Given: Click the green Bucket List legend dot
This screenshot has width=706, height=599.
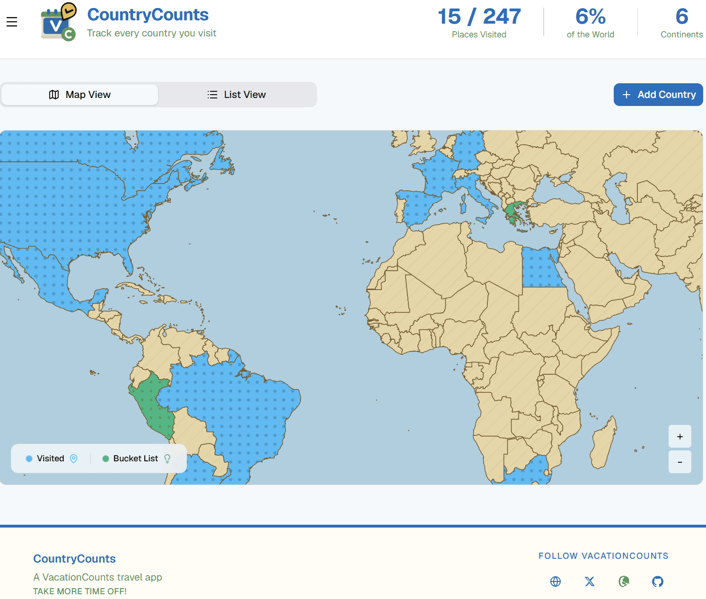Looking at the screenshot, I should point(106,458).
